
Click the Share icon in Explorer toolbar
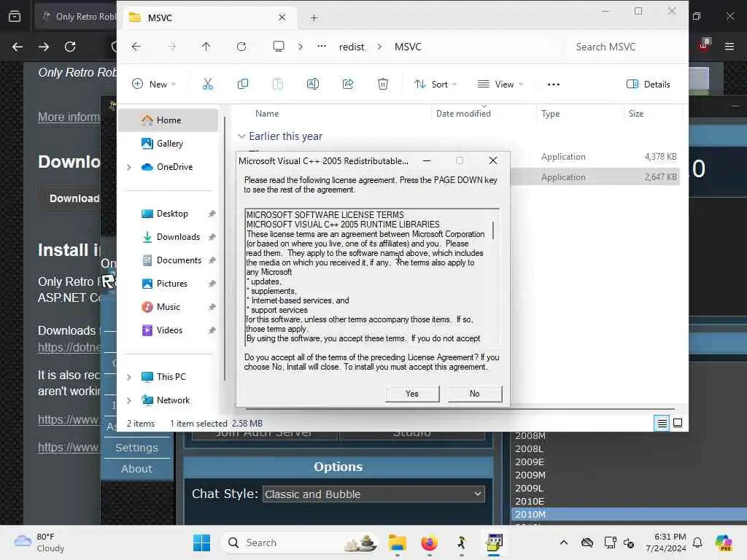348,85
